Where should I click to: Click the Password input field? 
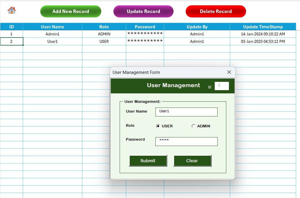(186, 141)
